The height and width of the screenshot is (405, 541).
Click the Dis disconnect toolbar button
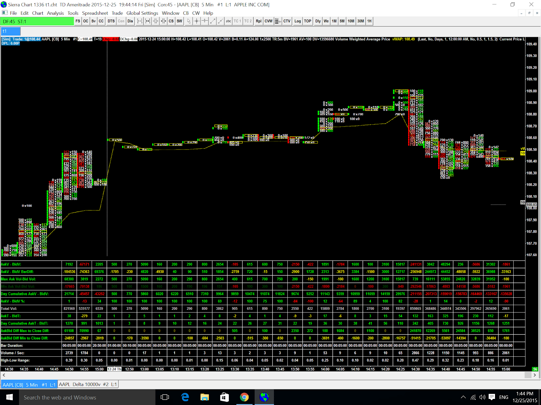tap(130, 21)
